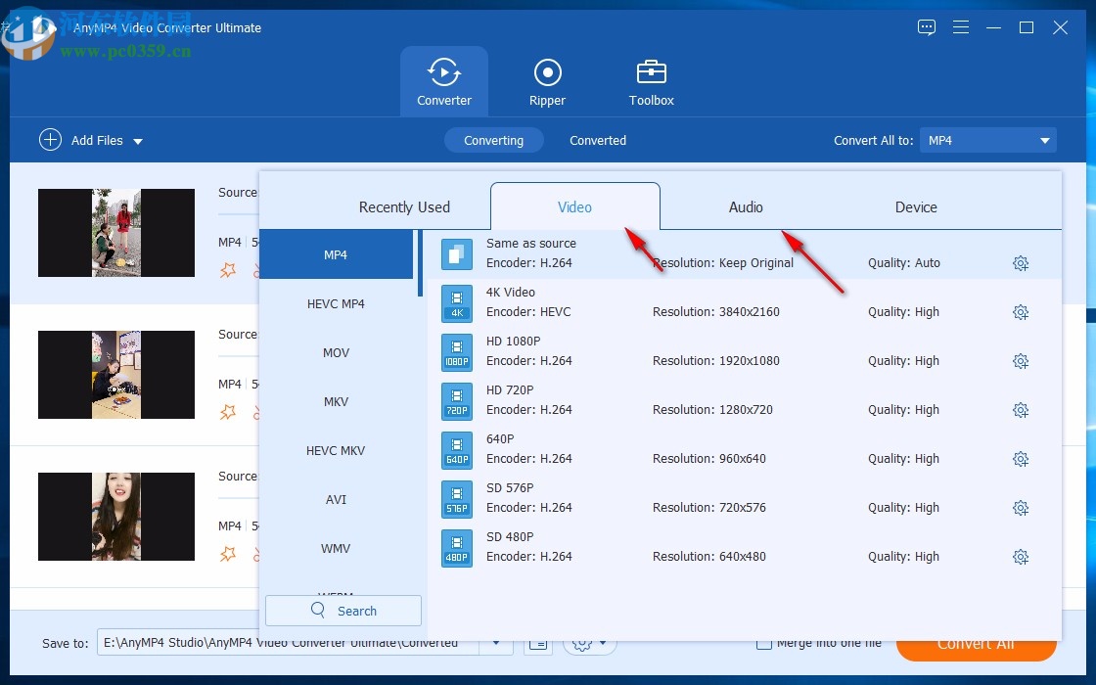This screenshot has height=685, width=1096.
Task: Switch to the Audio tab
Action: [x=745, y=206]
